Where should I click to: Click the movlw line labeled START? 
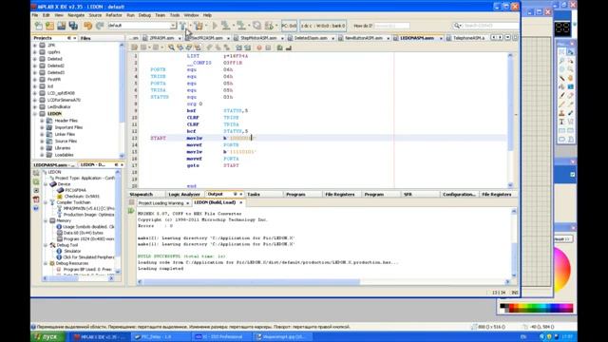323,138
